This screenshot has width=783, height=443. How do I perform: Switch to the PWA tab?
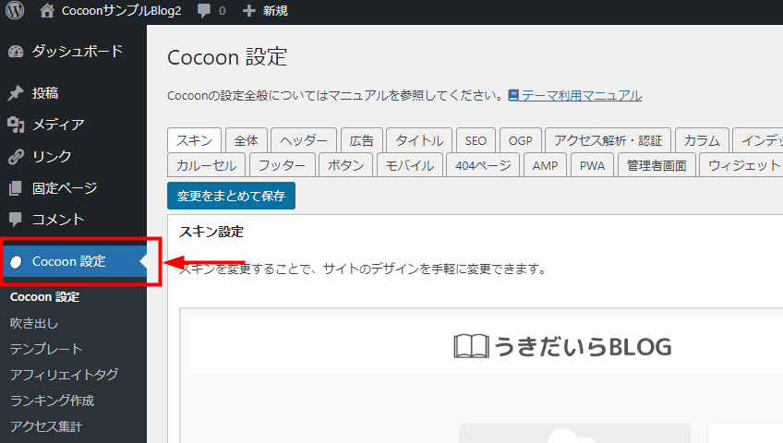click(x=592, y=165)
